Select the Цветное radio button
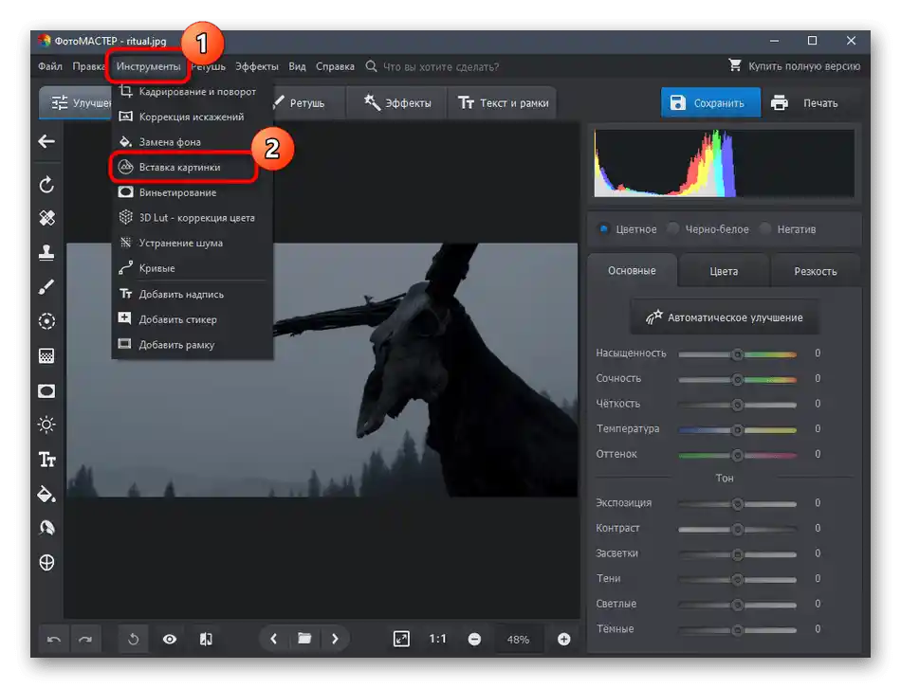Screen dimensions: 901x688 [x=604, y=228]
